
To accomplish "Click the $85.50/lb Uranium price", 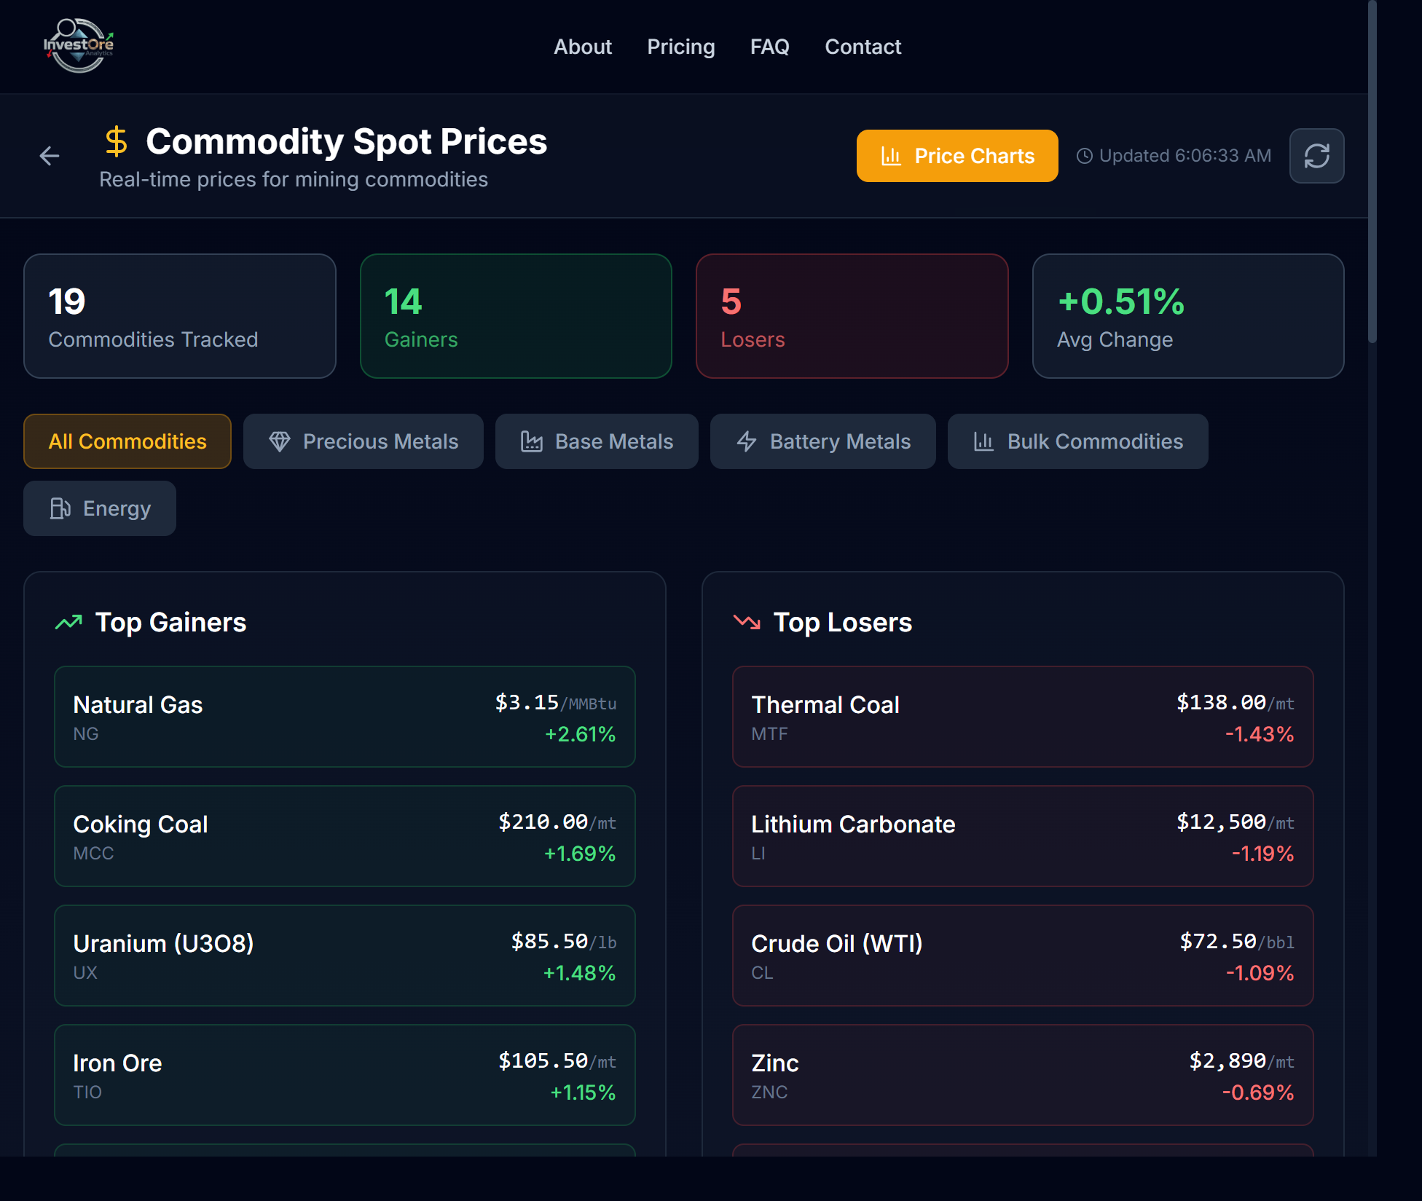I will (x=564, y=942).
